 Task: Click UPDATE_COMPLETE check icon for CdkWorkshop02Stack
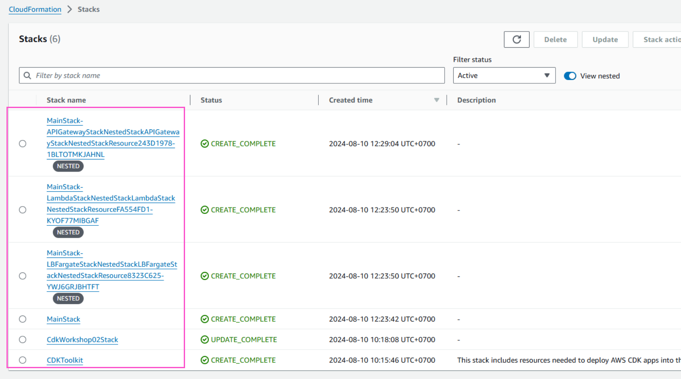205,340
